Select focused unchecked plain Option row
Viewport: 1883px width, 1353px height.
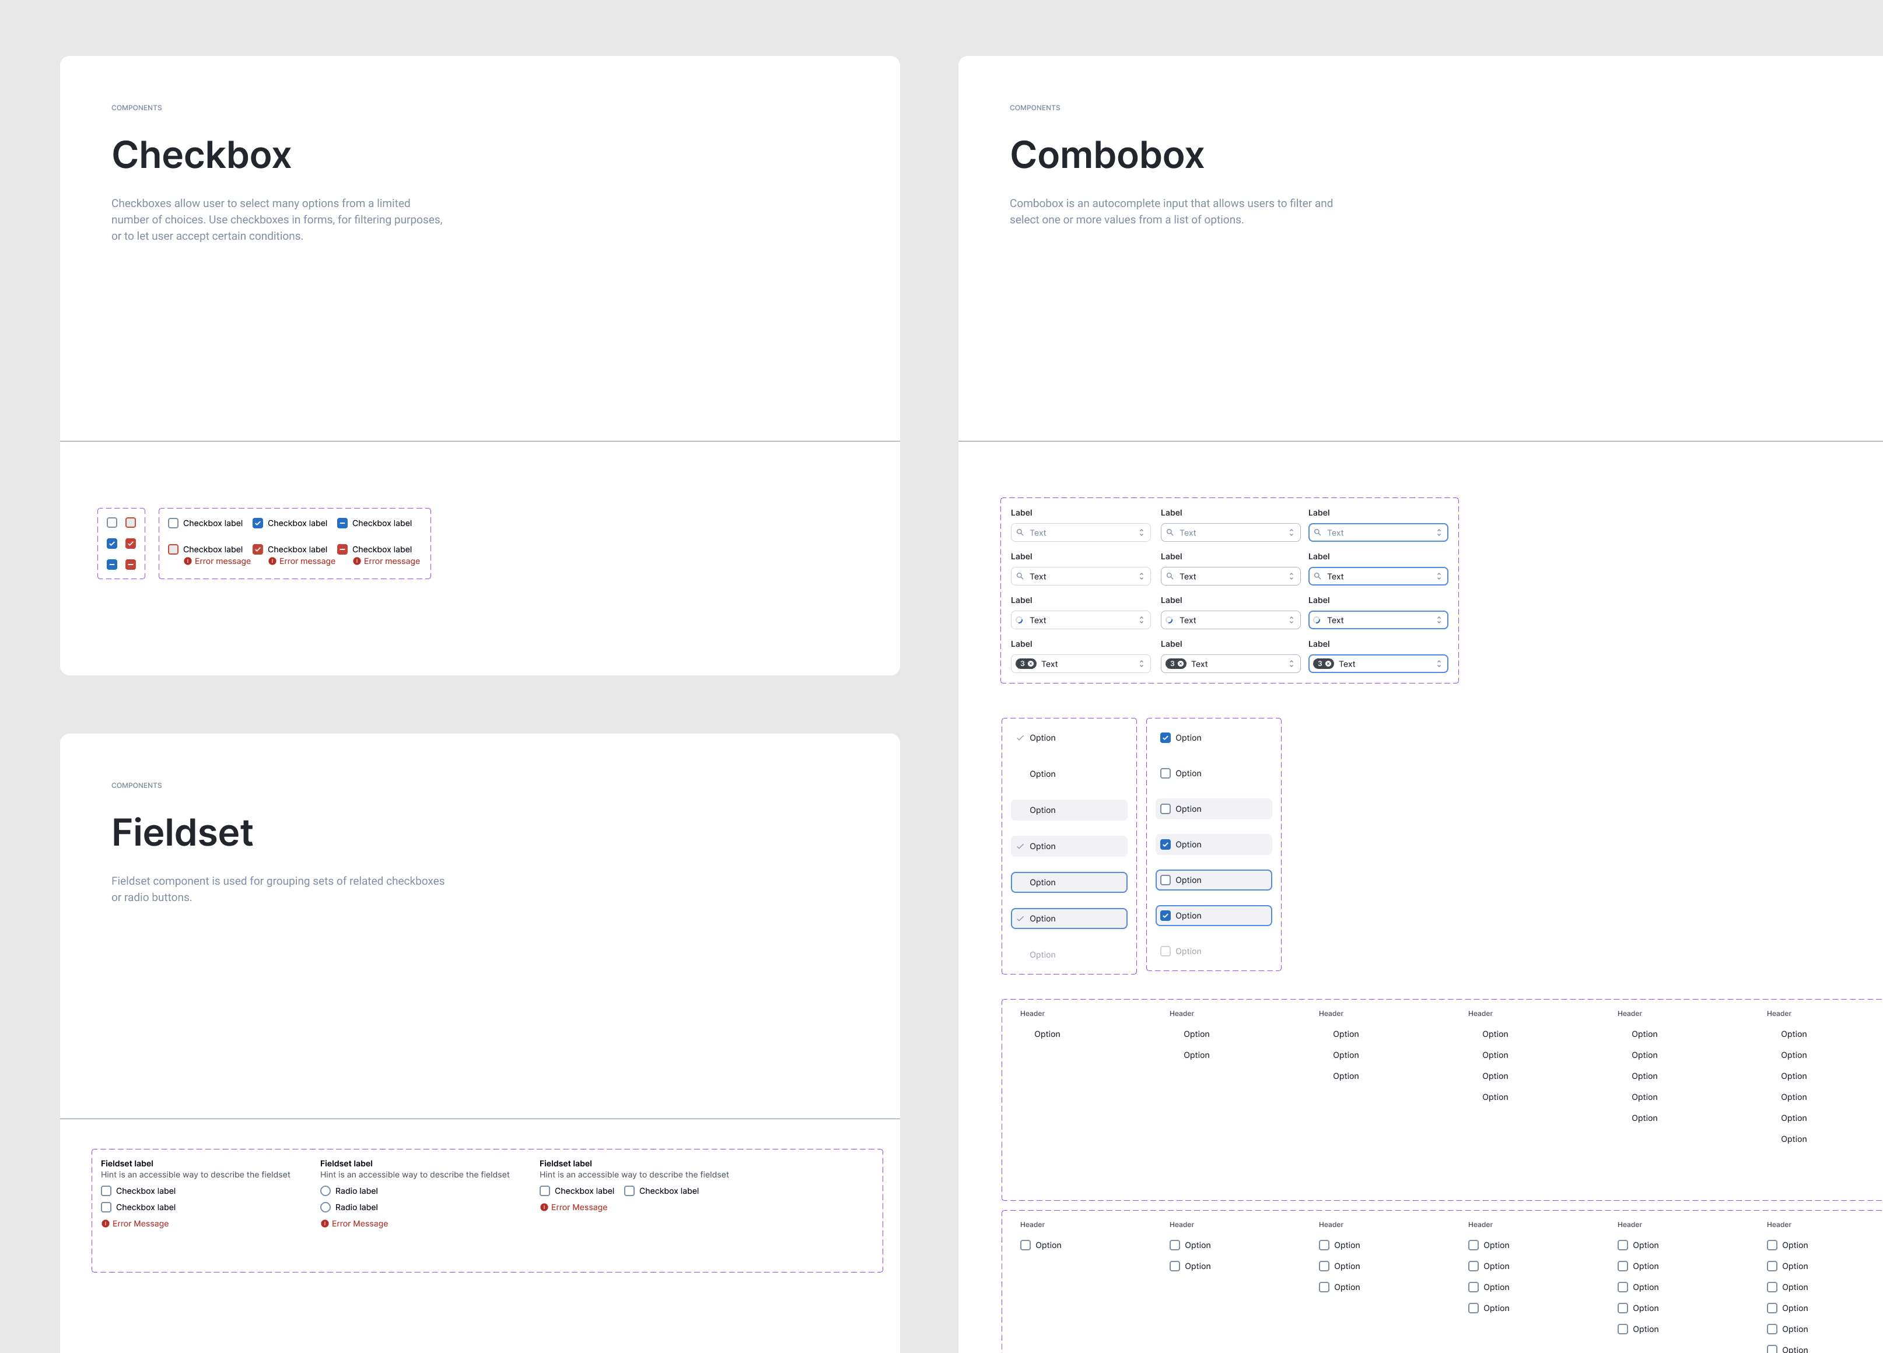pos(1069,882)
